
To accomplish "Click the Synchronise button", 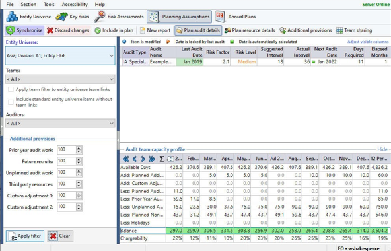I will [24, 30].
